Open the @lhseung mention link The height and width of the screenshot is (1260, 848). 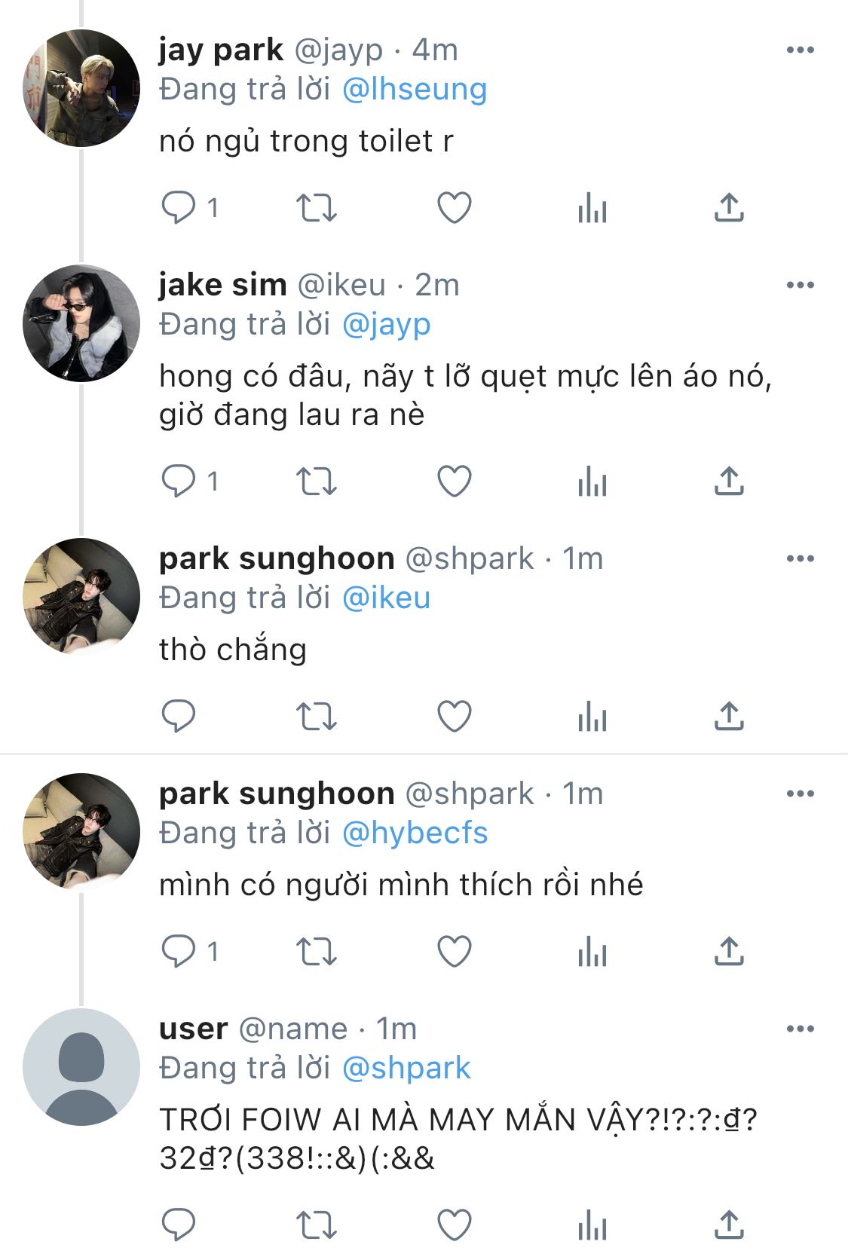(415, 90)
